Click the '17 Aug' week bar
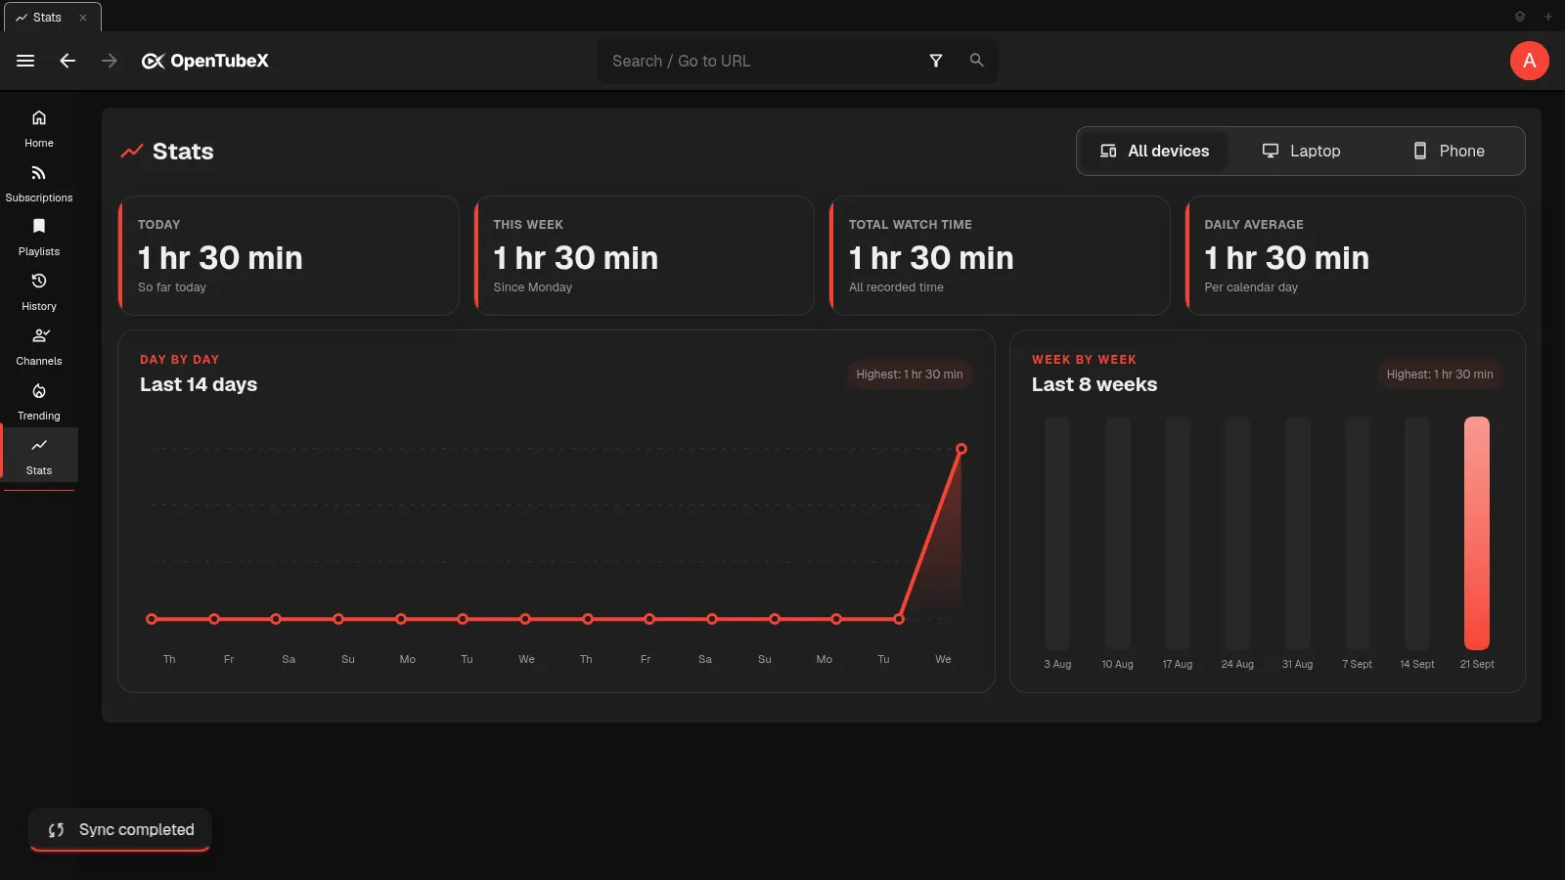This screenshot has width=1565, height=880. (x=1177, y=533)
